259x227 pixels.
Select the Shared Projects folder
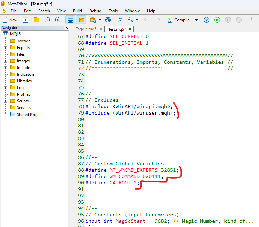tap(30, 115)
